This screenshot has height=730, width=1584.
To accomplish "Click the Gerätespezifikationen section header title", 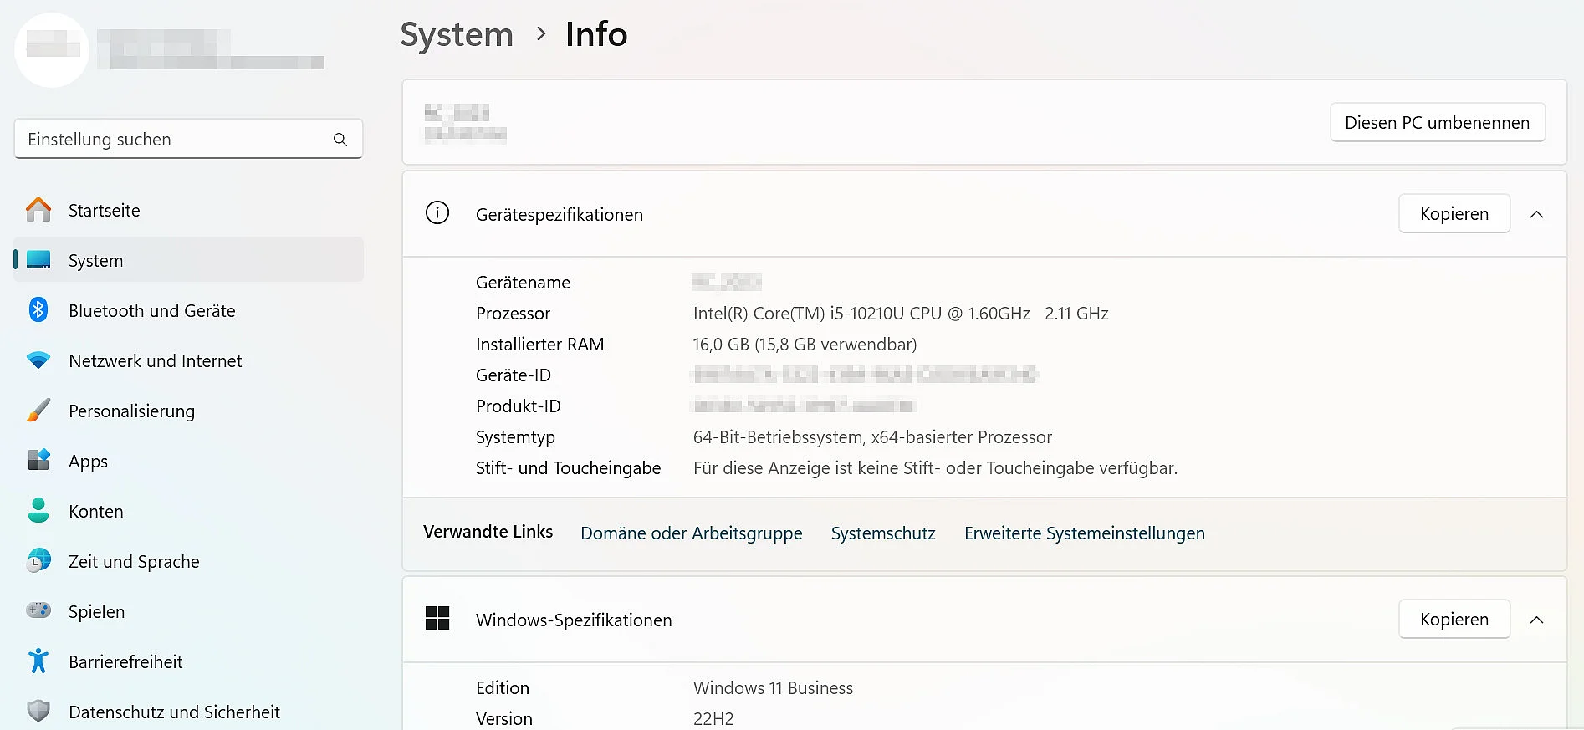I will pyautogui.click(x=560, y=215).
